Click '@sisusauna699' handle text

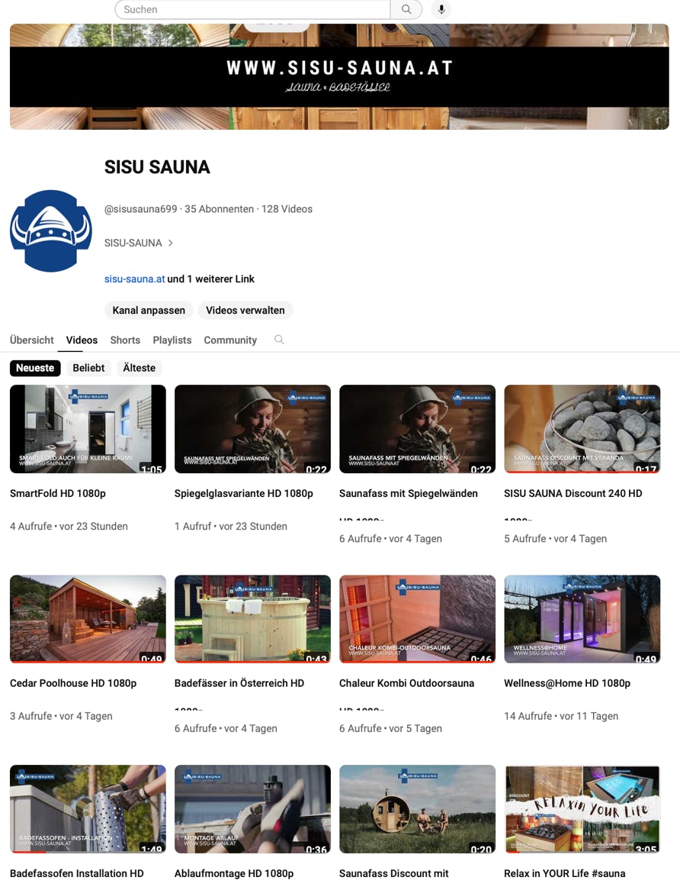140,209
